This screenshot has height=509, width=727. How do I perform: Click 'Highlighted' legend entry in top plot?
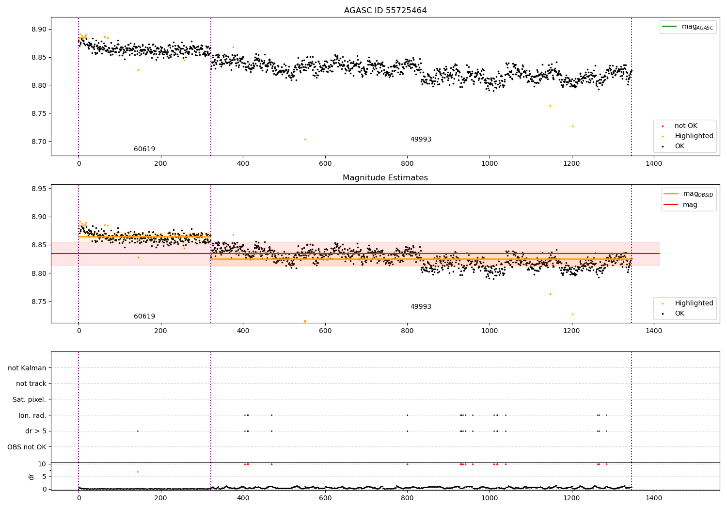click(694, 136)
